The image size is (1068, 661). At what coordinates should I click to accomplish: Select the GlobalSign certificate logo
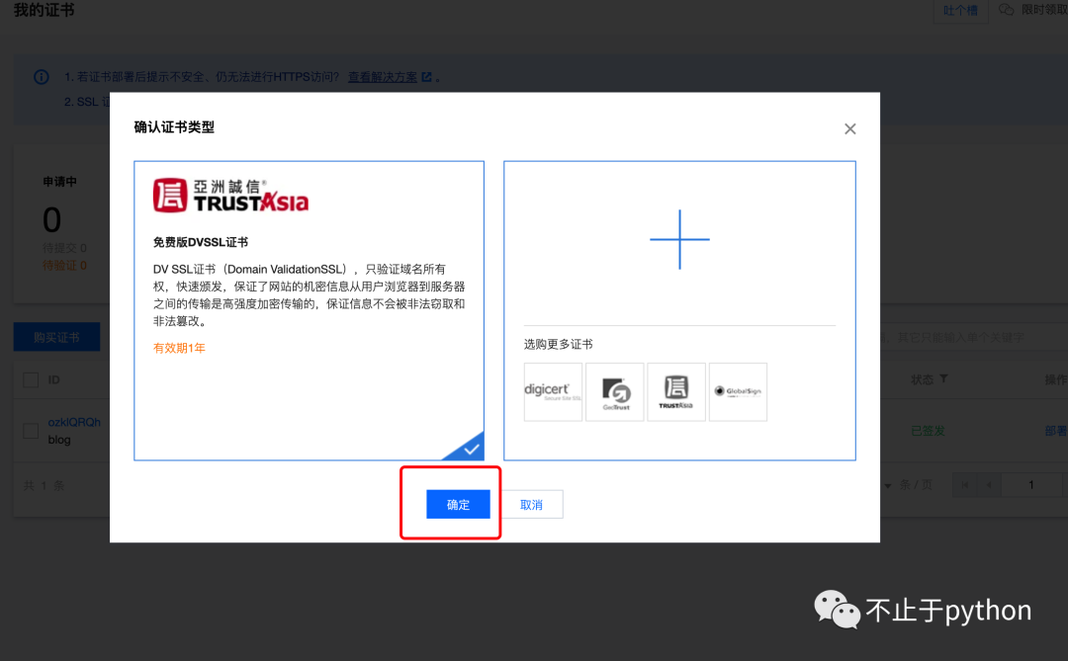tap(738, 391)
